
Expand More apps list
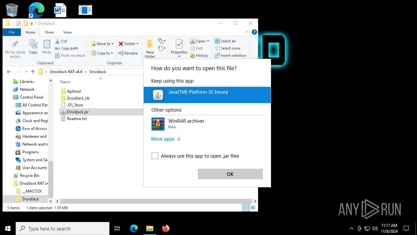166,139
